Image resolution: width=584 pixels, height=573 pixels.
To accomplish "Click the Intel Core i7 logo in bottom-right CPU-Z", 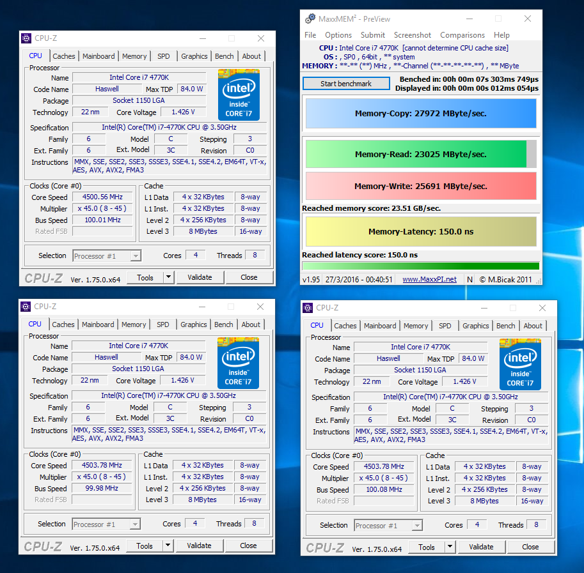I will (520, 364).
